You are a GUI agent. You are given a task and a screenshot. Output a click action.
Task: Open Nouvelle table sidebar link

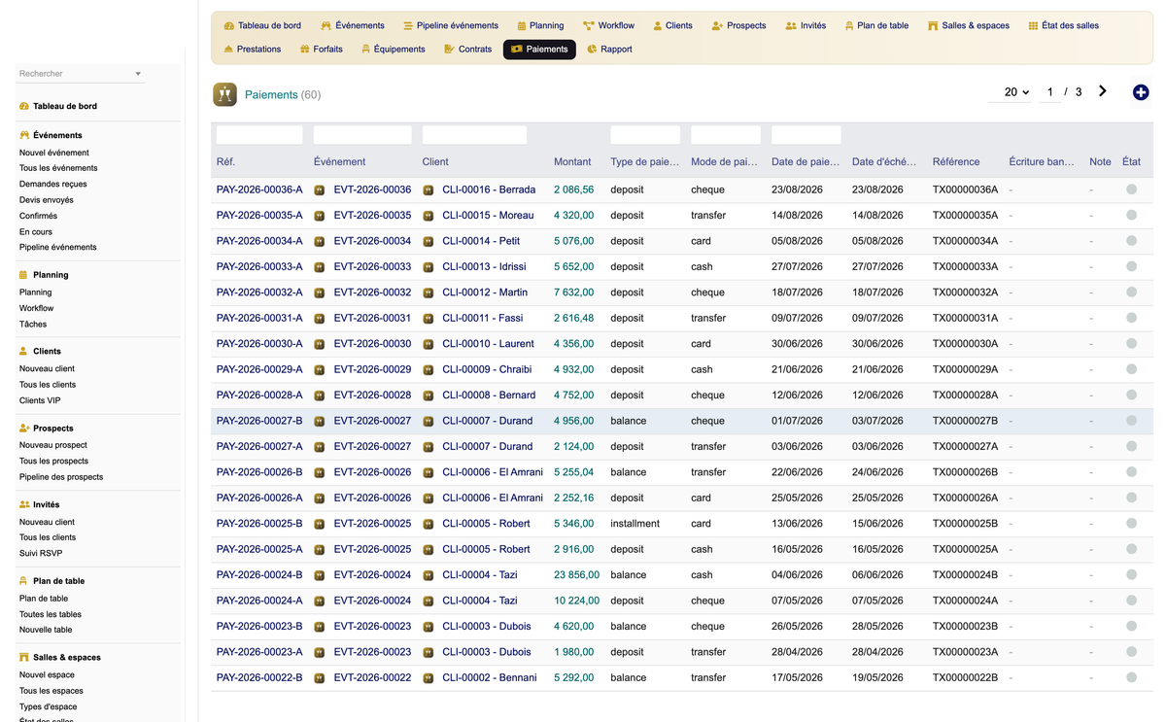click(x=46, y=630)
